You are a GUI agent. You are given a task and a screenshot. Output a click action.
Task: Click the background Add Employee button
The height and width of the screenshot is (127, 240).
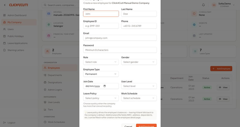pos(221,69)
